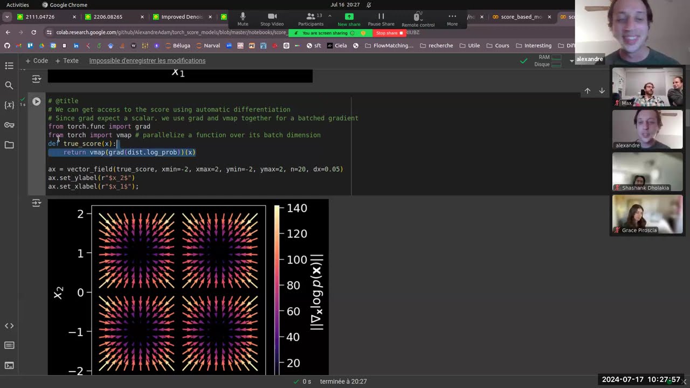Stop Video in Zoom toolbar
This screenshot has height=388, width=690.
tap(272, 19)
